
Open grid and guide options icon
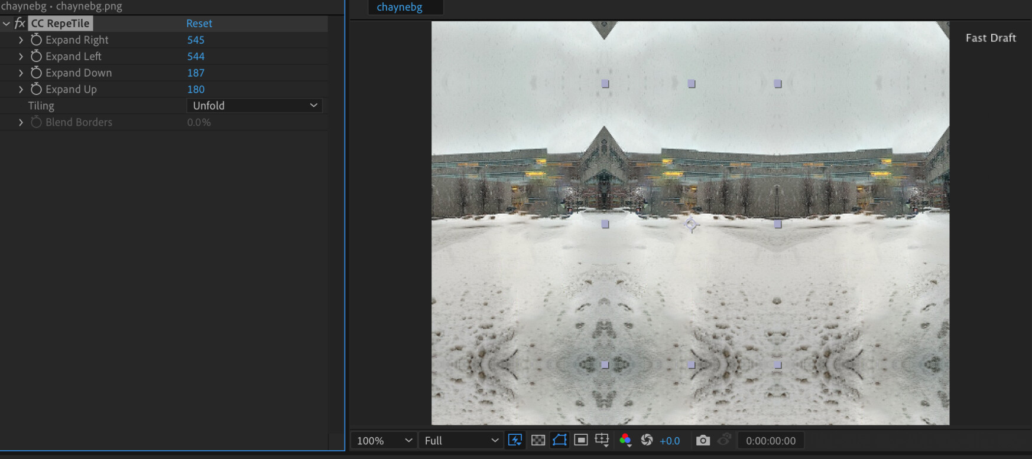click(x=602, y=440)
